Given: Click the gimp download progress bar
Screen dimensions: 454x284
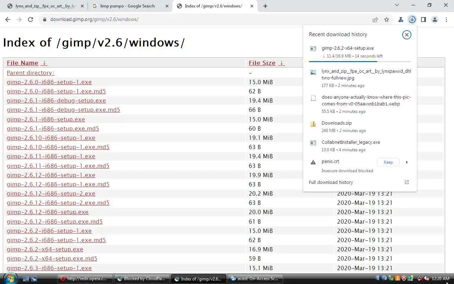Looking at the screenshot, I should [360, 62].
